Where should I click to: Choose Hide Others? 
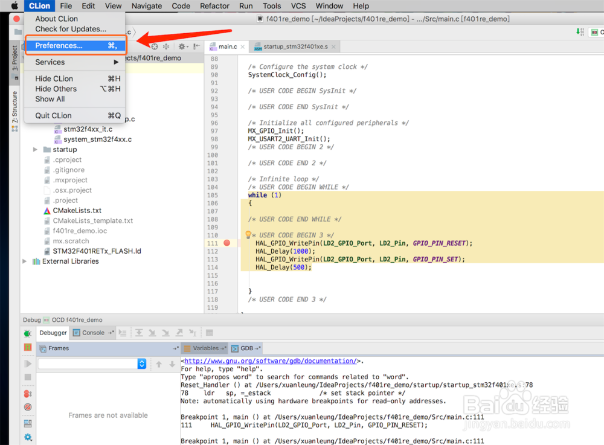[75, 89]
